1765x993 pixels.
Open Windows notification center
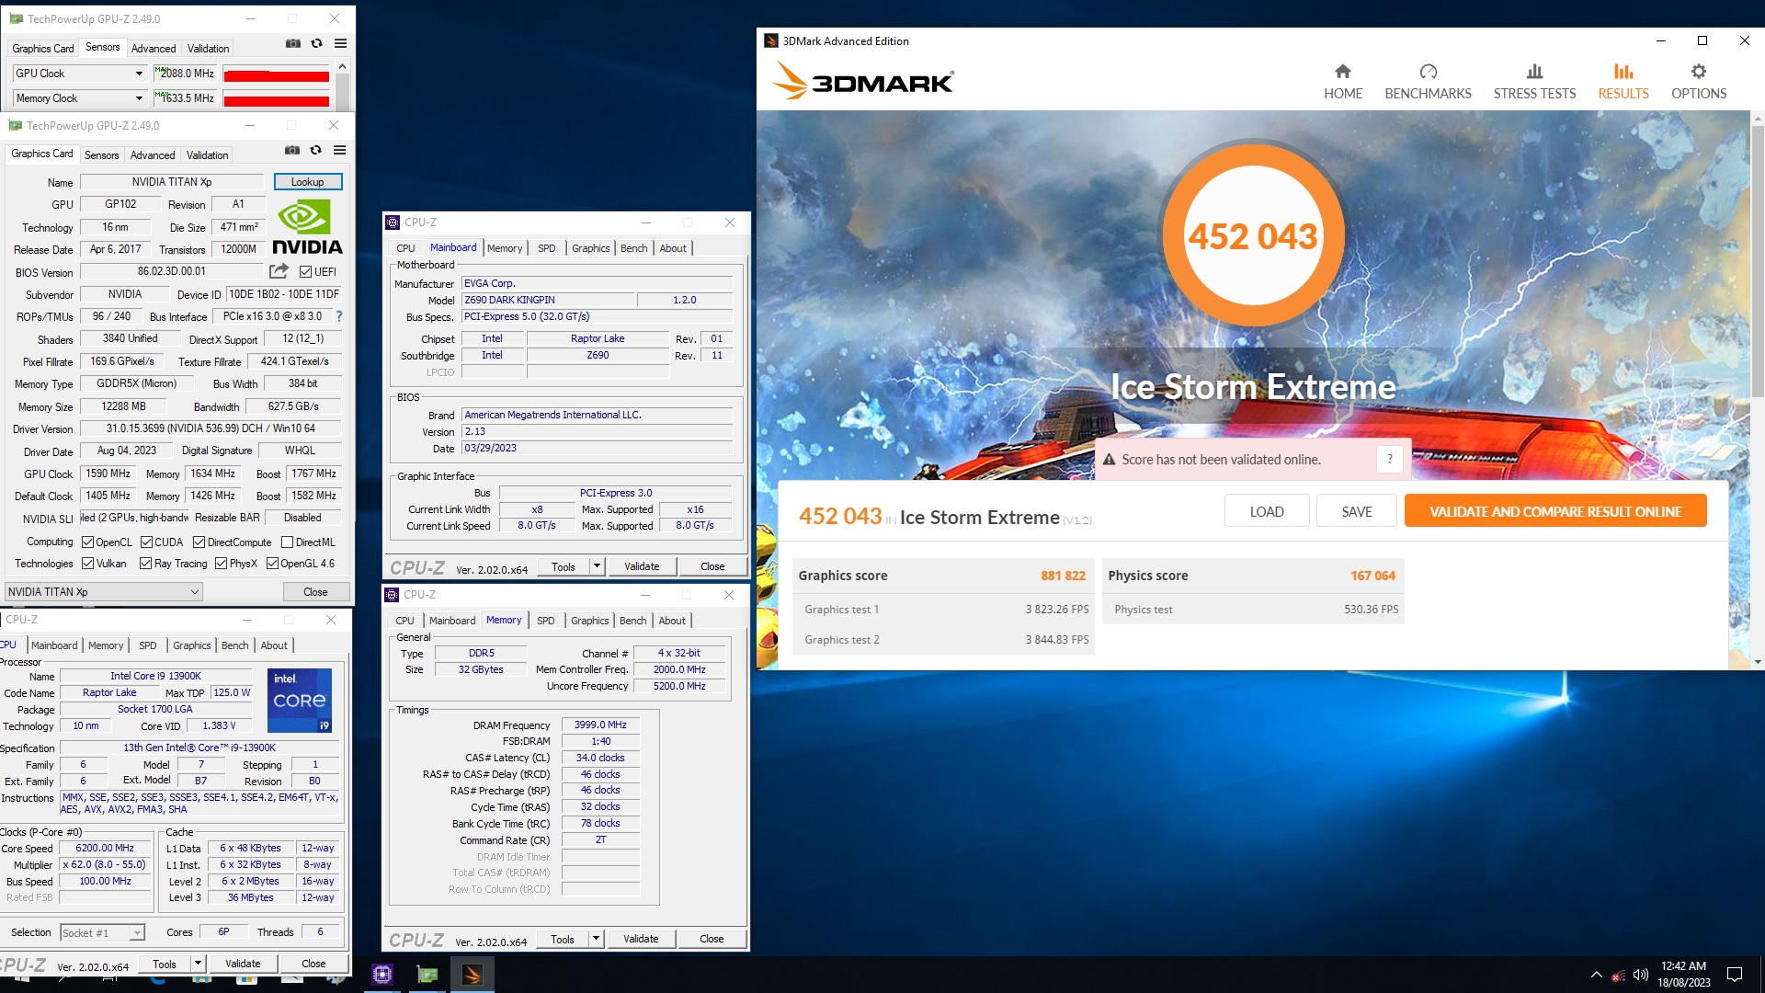tap(1735, 975)
